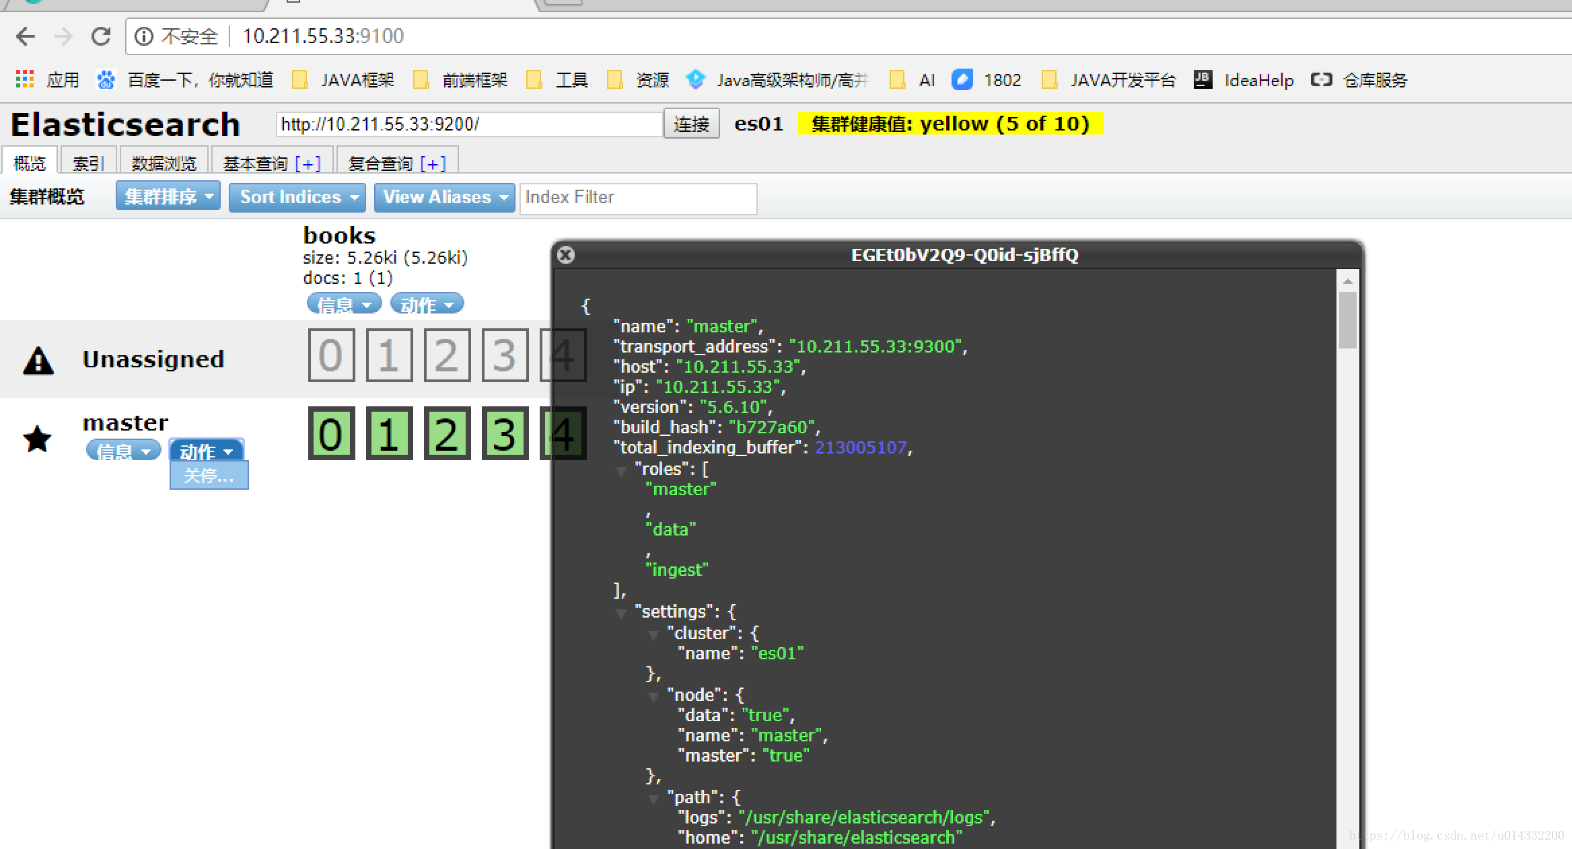Switch to the 复合查询 tab
Screen dimensions: 1572x849
[x=380, y=163]
